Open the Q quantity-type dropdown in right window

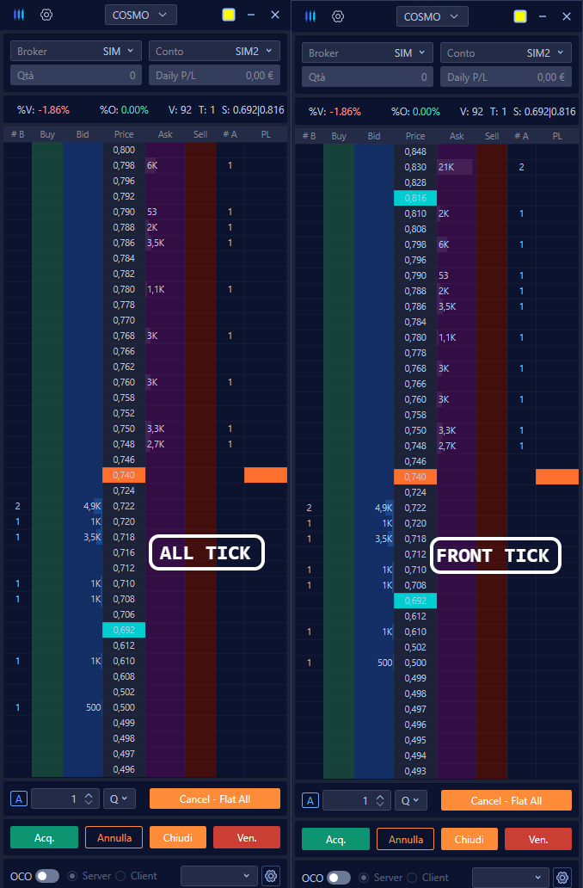[x=410, y=801]
